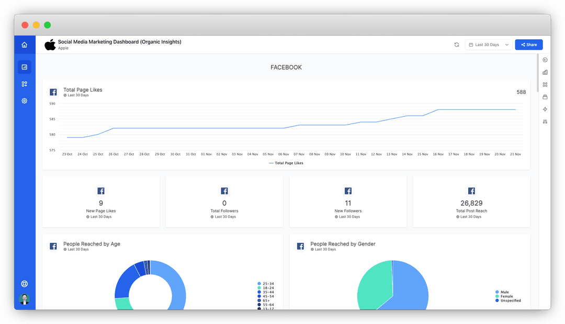Toggle the Female legend entry in gender chart
Viewport: 565px width, 324px height.
point(504,296)
